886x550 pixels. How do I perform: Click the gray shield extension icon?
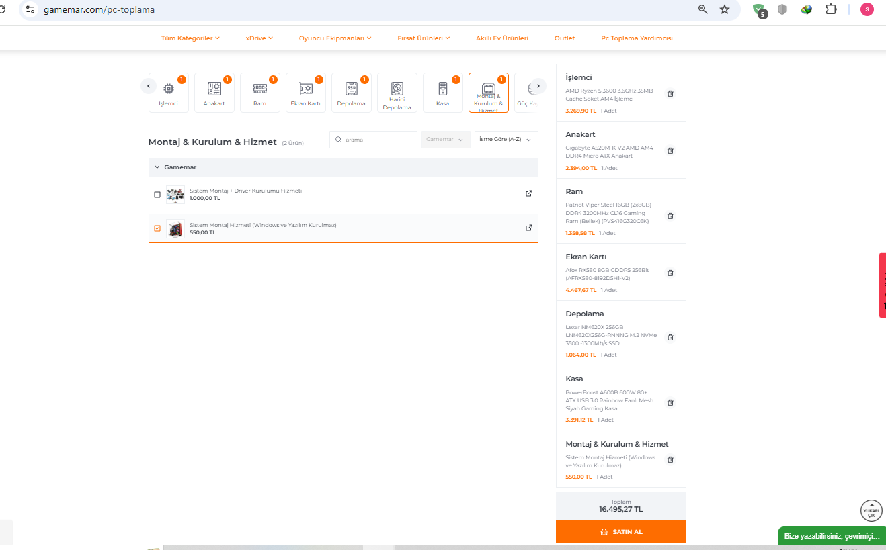(782, 9)
